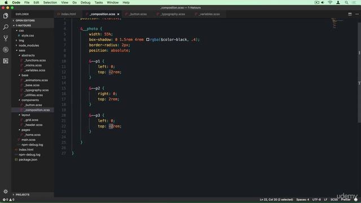
Task: Collapse the 1-NATOURS project root
Action: 33,25
